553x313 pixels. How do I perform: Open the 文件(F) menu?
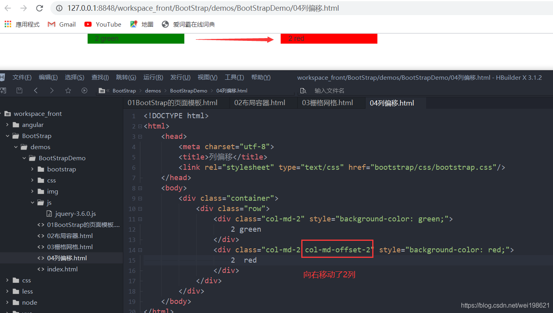[22, 77]
